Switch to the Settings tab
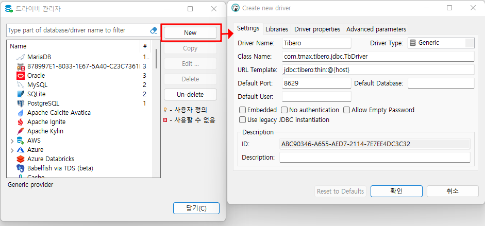This screenshot has width=485, height=226. 248,28
